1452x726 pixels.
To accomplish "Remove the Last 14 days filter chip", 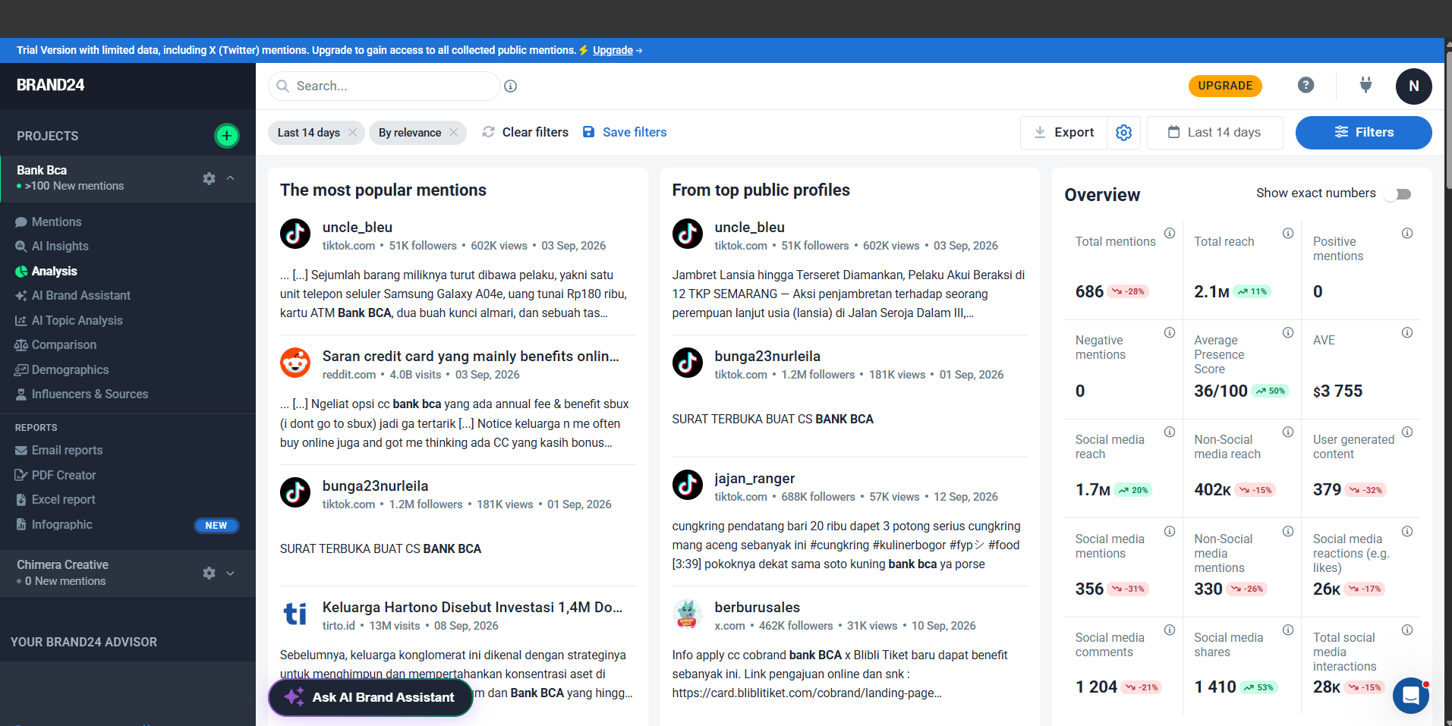I will coord(352,132).
